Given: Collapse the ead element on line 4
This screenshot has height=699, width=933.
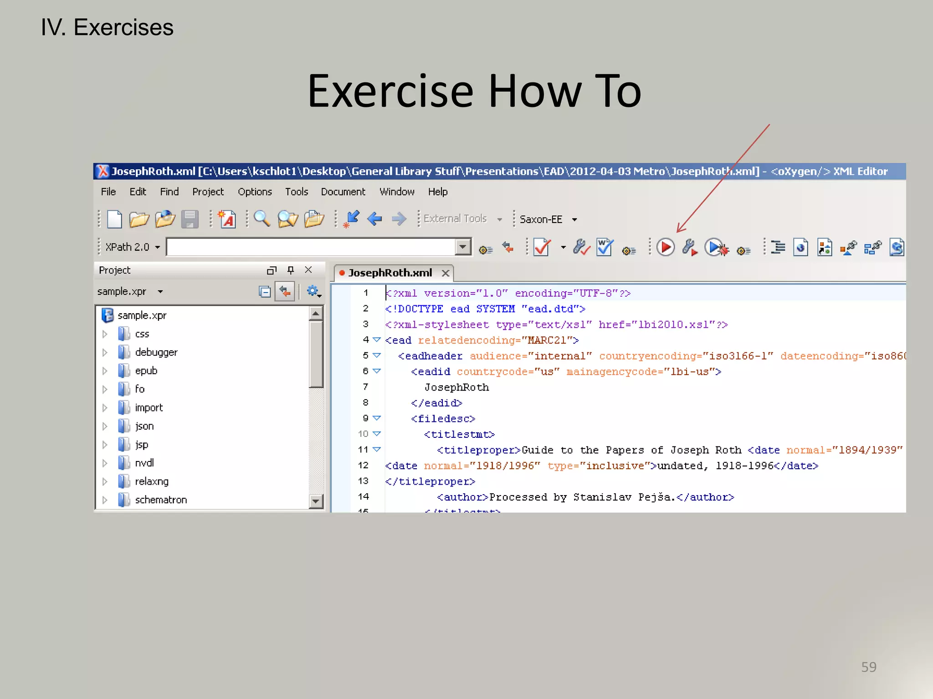Looking at the screenshot, I should point(377,340).
